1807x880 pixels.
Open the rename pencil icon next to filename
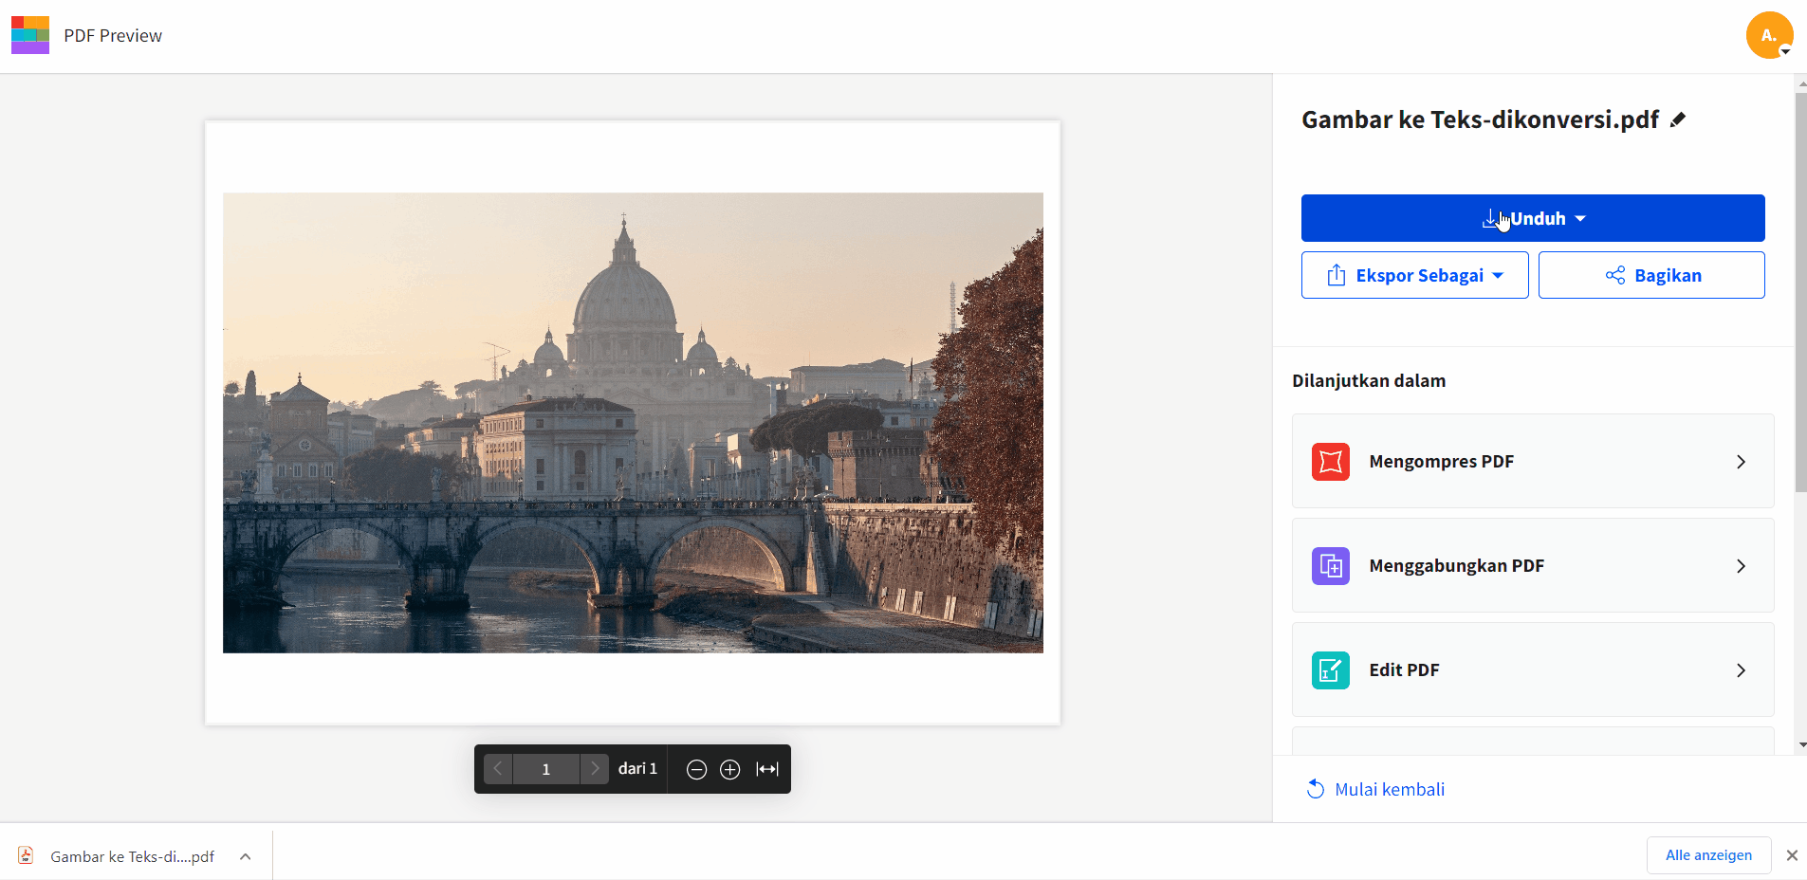click(x=1678, y=119)
